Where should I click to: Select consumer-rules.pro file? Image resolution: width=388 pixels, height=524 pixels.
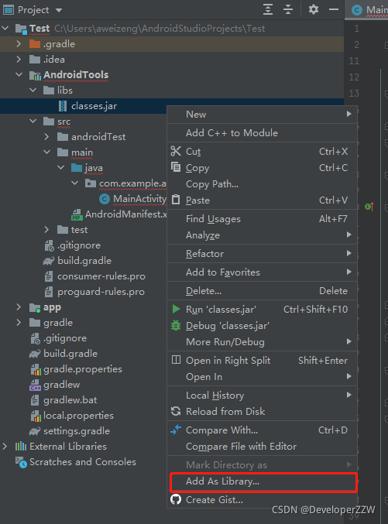click(101, 276)
